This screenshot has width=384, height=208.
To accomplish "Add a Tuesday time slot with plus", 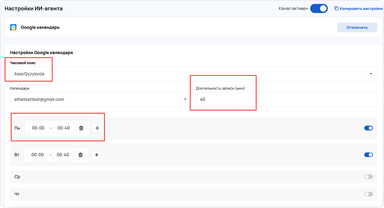I will click(97, 155).
